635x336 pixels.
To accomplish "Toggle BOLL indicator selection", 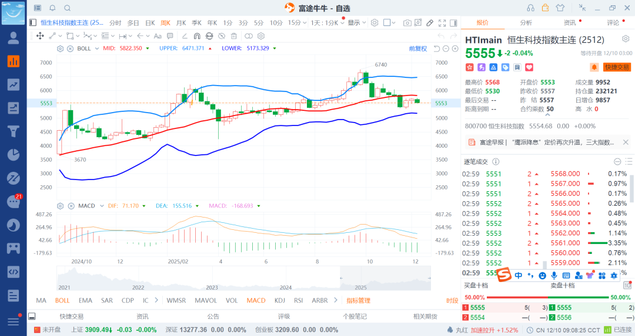I will pos(62,300).
